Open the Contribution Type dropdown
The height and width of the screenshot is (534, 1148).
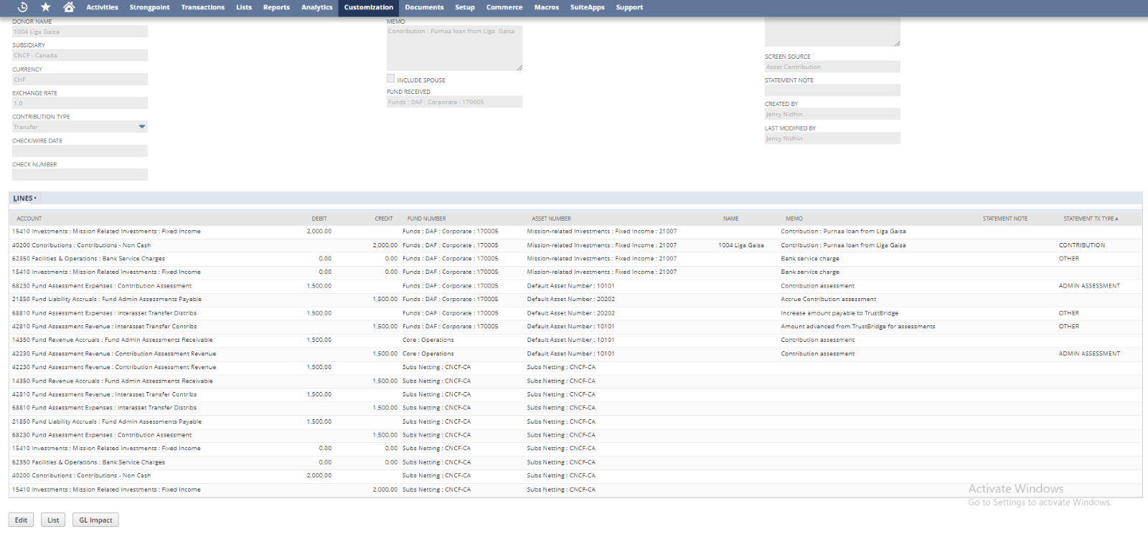141,127
